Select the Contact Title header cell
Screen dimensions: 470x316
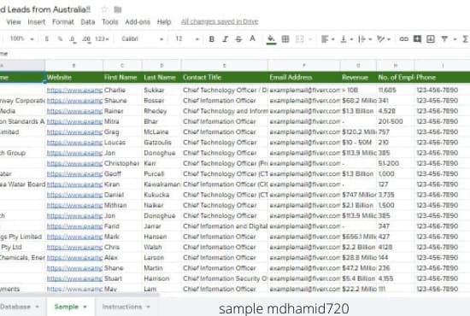click(x=225, y=77)
